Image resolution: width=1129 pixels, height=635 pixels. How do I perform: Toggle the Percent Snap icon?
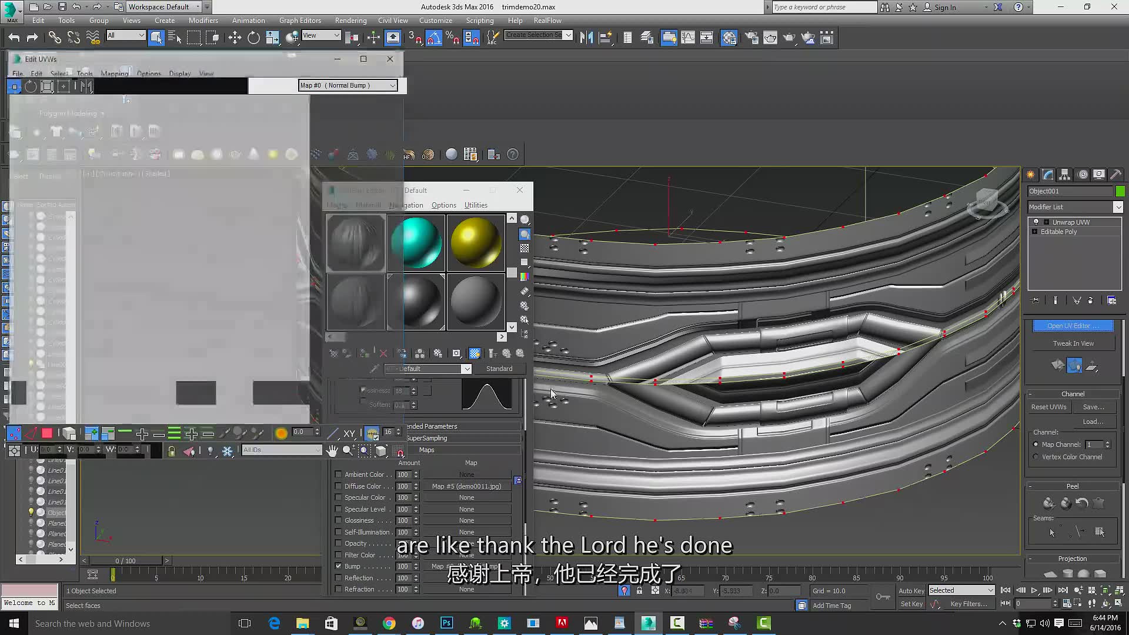pos(452,38)
